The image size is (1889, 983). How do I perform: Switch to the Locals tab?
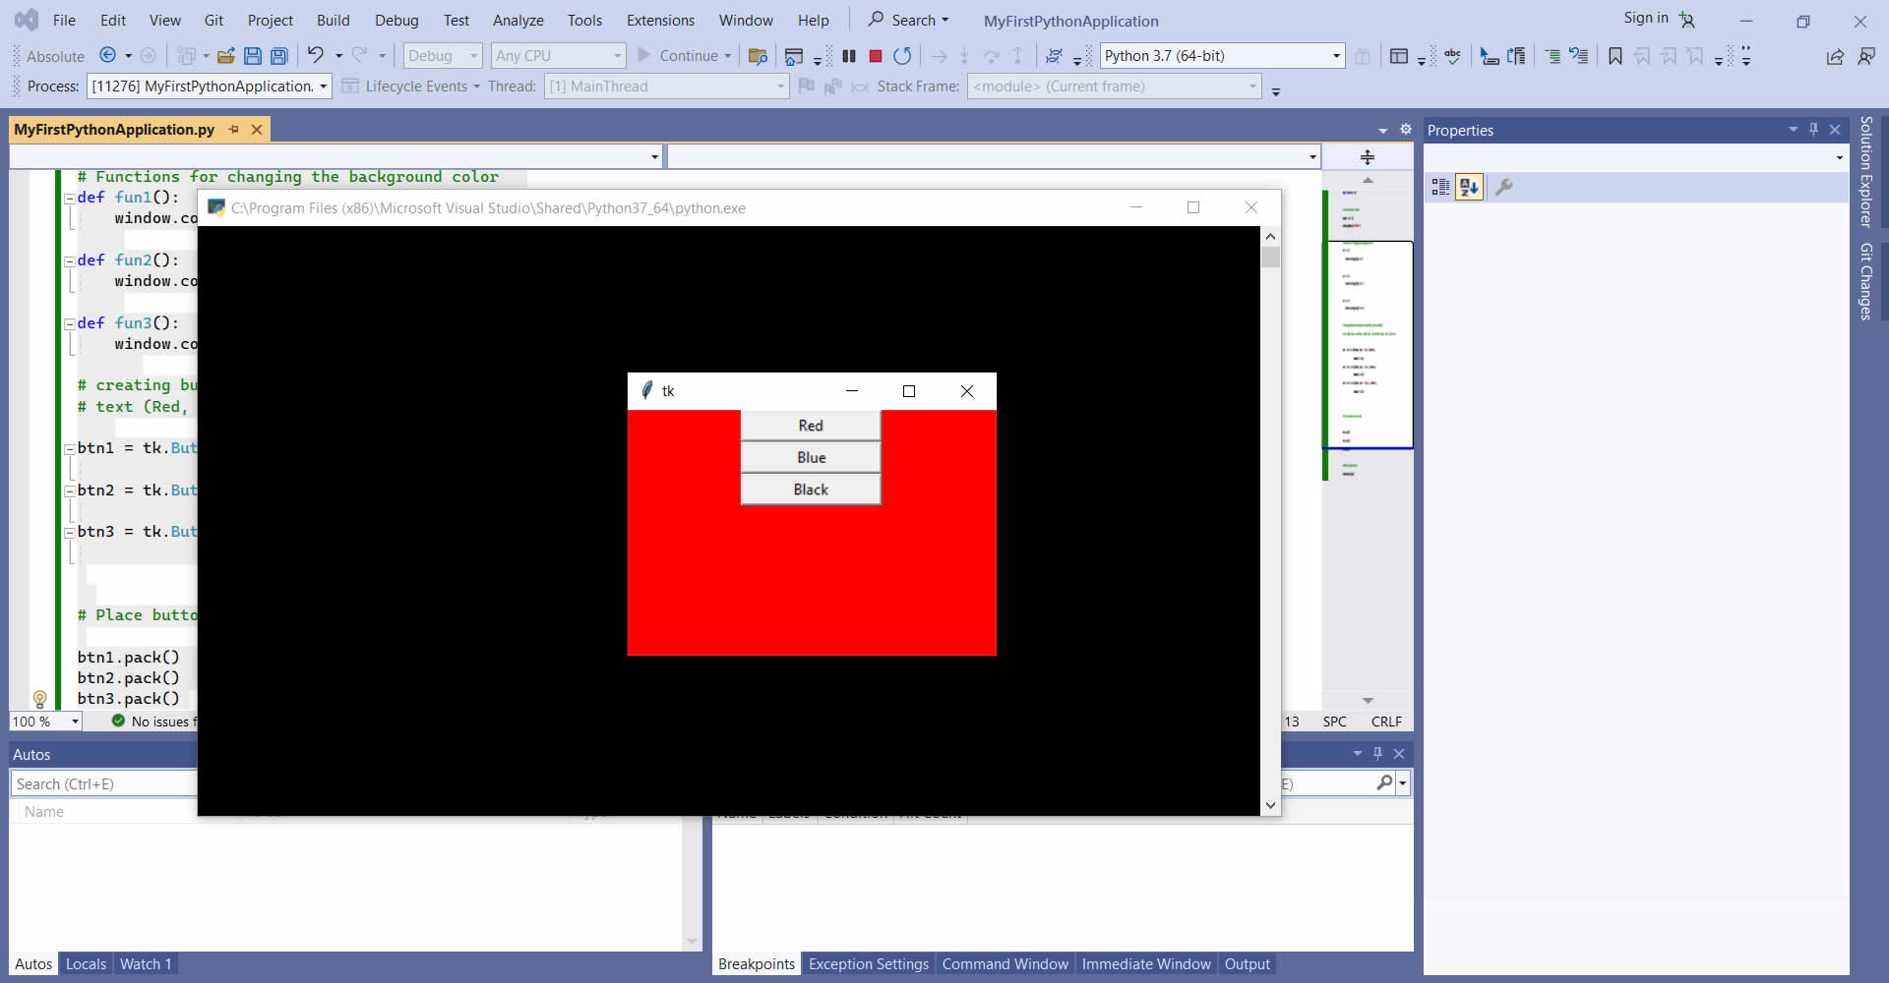(x=86, y=964)
